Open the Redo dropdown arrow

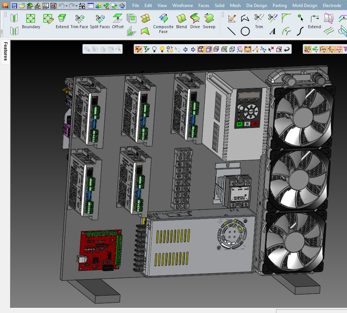77,5
